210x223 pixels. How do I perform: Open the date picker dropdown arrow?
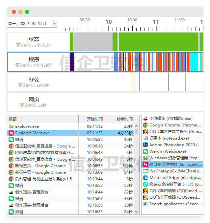tap(54, 24)
